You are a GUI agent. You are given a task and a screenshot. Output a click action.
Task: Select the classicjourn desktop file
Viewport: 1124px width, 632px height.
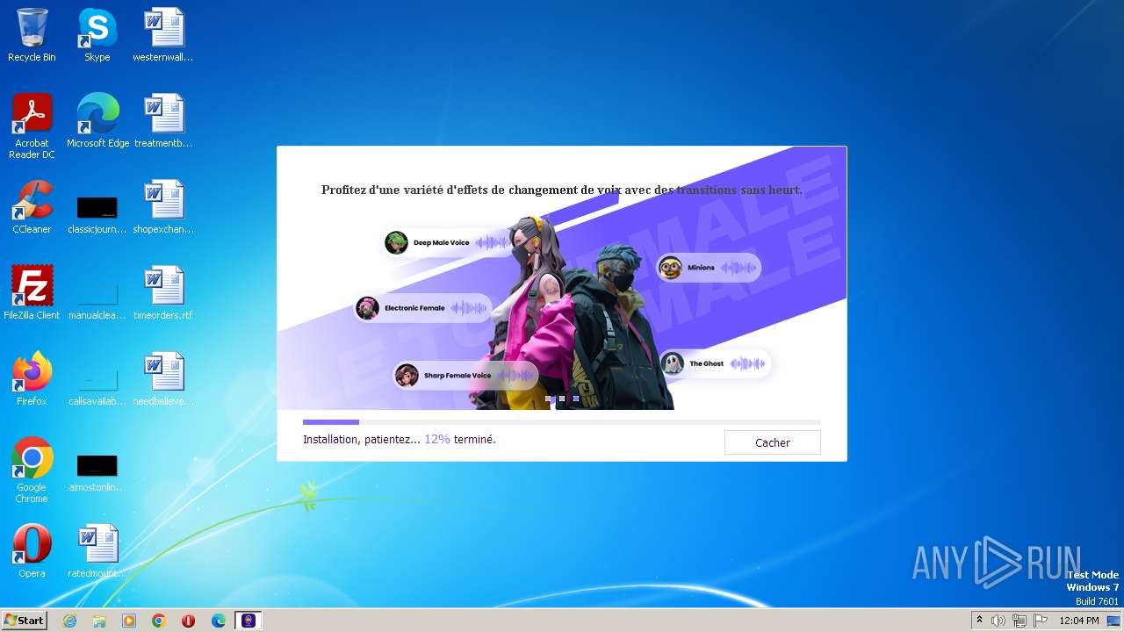tap(97, 215)
